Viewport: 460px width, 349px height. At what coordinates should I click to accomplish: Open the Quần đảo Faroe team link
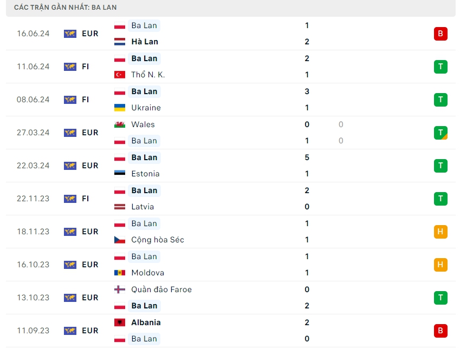click(161, 289)
